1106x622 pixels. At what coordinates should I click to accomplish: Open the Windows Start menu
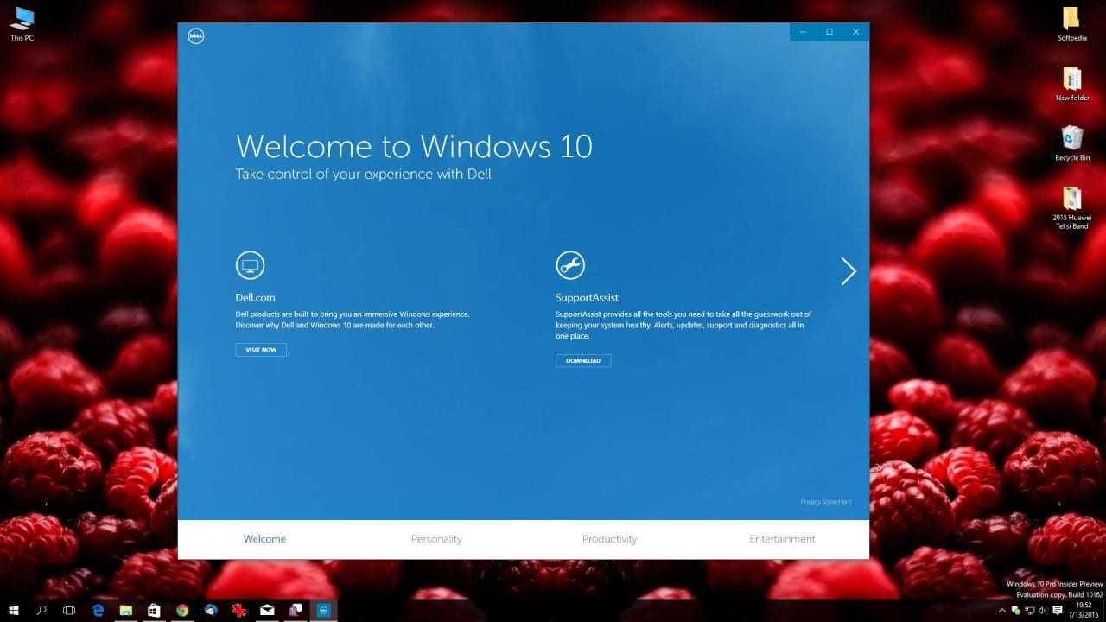point(14,611)
